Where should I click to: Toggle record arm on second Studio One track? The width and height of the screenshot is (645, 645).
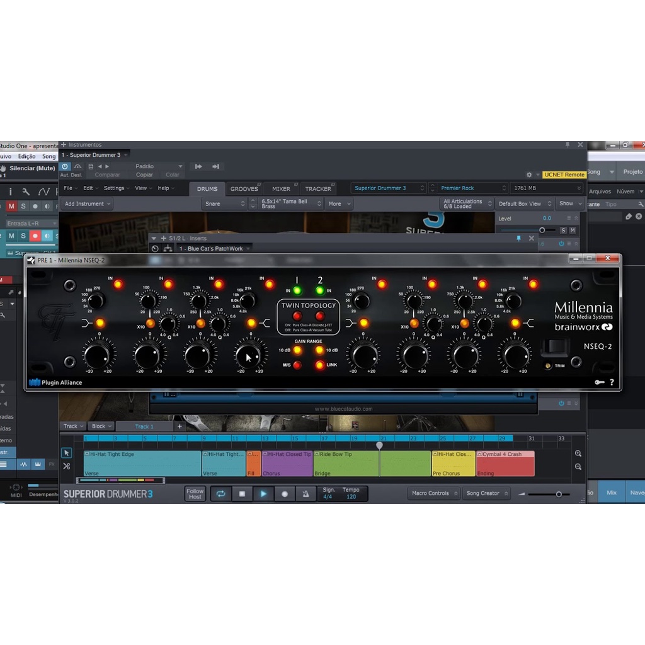(35, 236)
